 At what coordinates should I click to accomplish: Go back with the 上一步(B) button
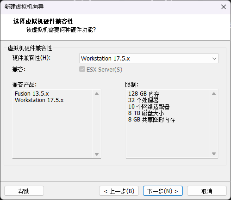click(119, 191)
